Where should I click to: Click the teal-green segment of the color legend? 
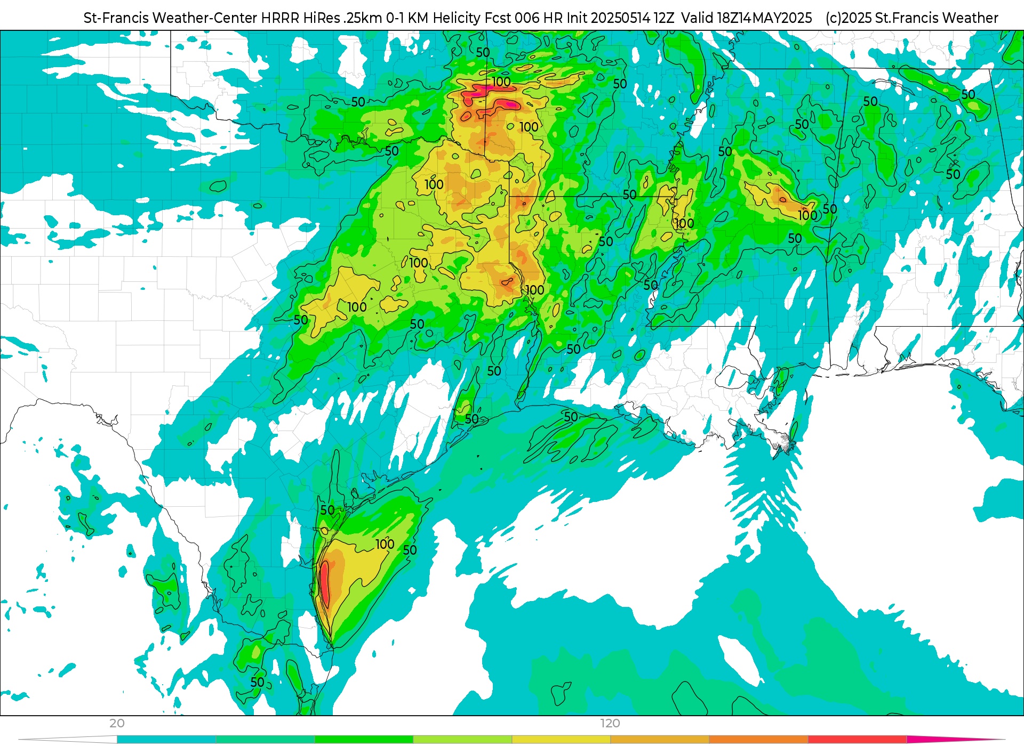pyautogui.click(x=265, y=740)
